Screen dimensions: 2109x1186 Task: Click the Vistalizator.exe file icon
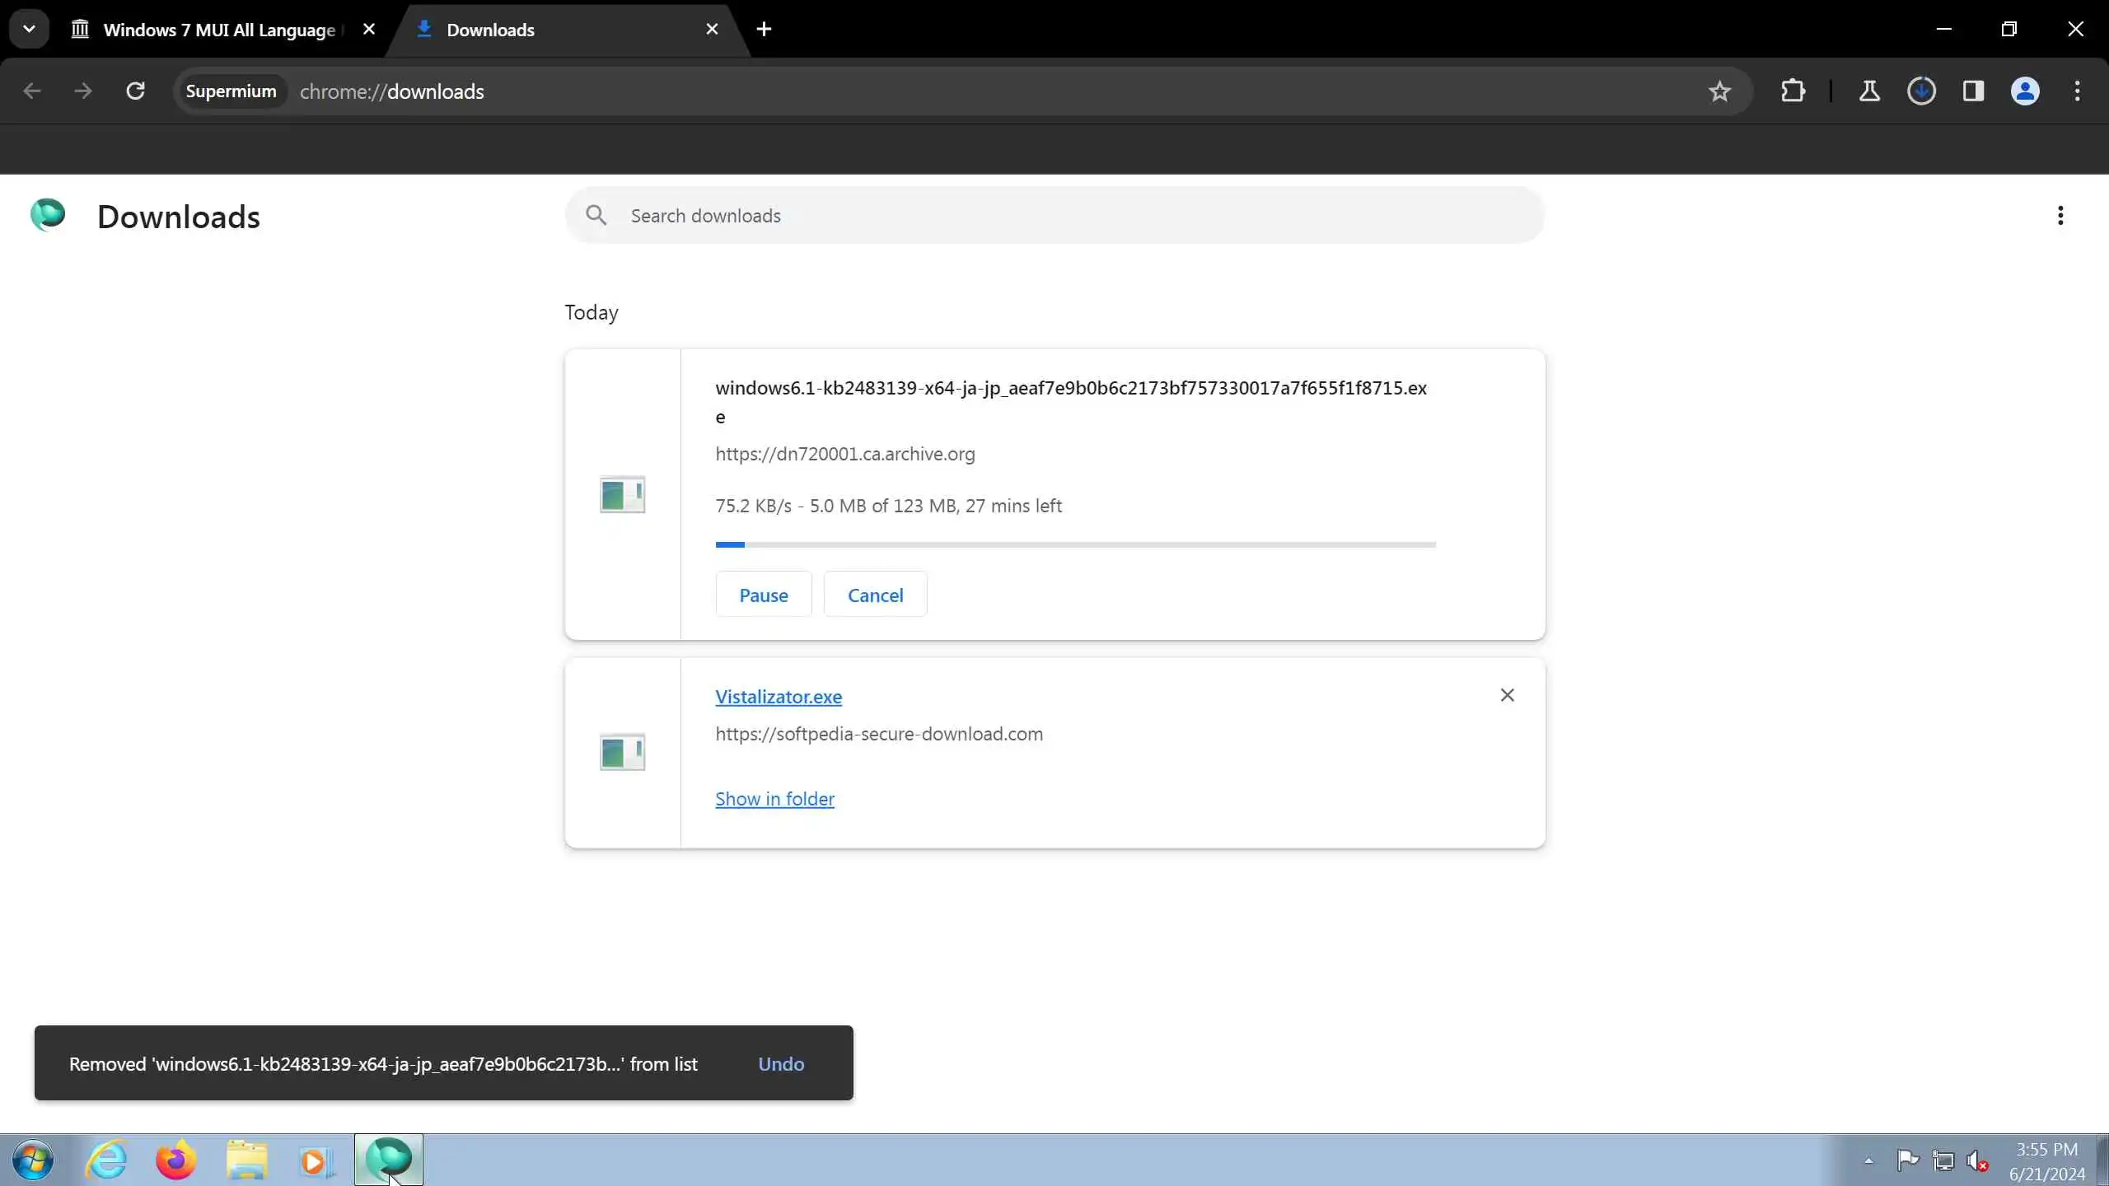tap(622, 752)
